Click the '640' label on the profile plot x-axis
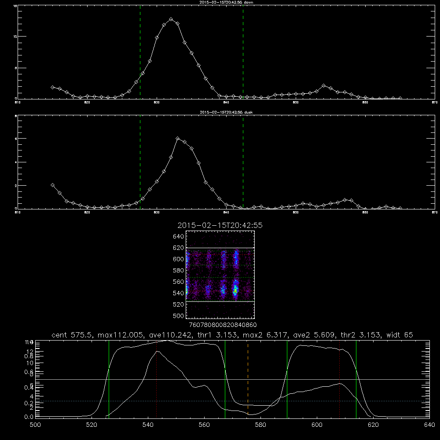440x440 pixels. pos(429,425)
